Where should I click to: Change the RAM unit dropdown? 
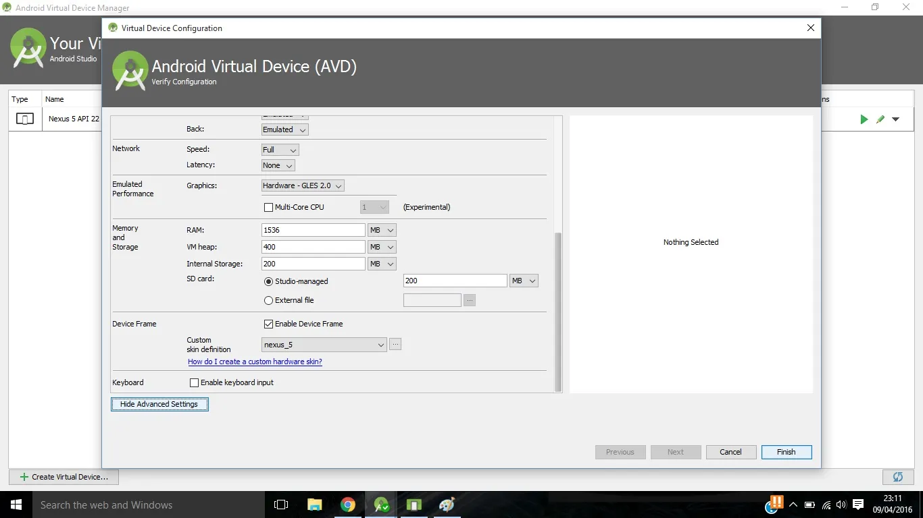(x=382, y=230)
